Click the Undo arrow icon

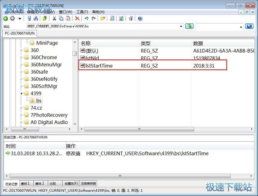86,19
